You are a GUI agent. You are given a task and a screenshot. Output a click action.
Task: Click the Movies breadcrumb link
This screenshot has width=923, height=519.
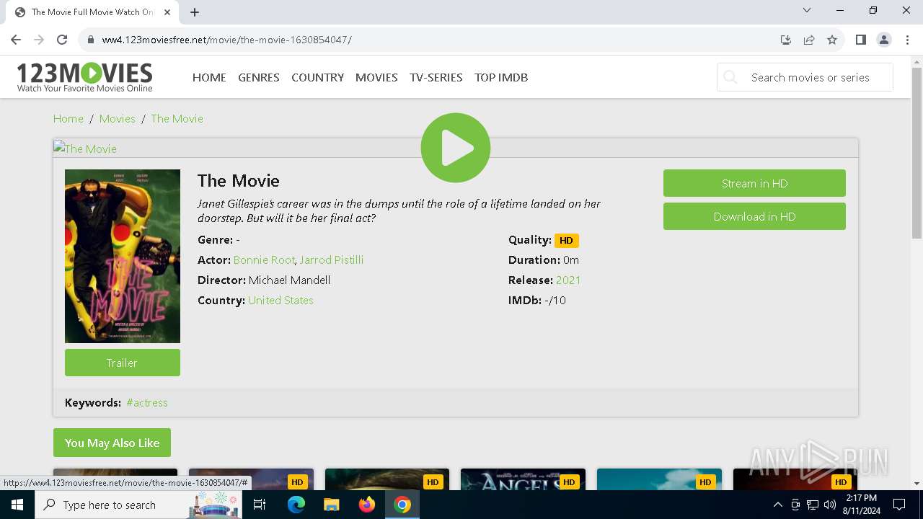[118, 118]
